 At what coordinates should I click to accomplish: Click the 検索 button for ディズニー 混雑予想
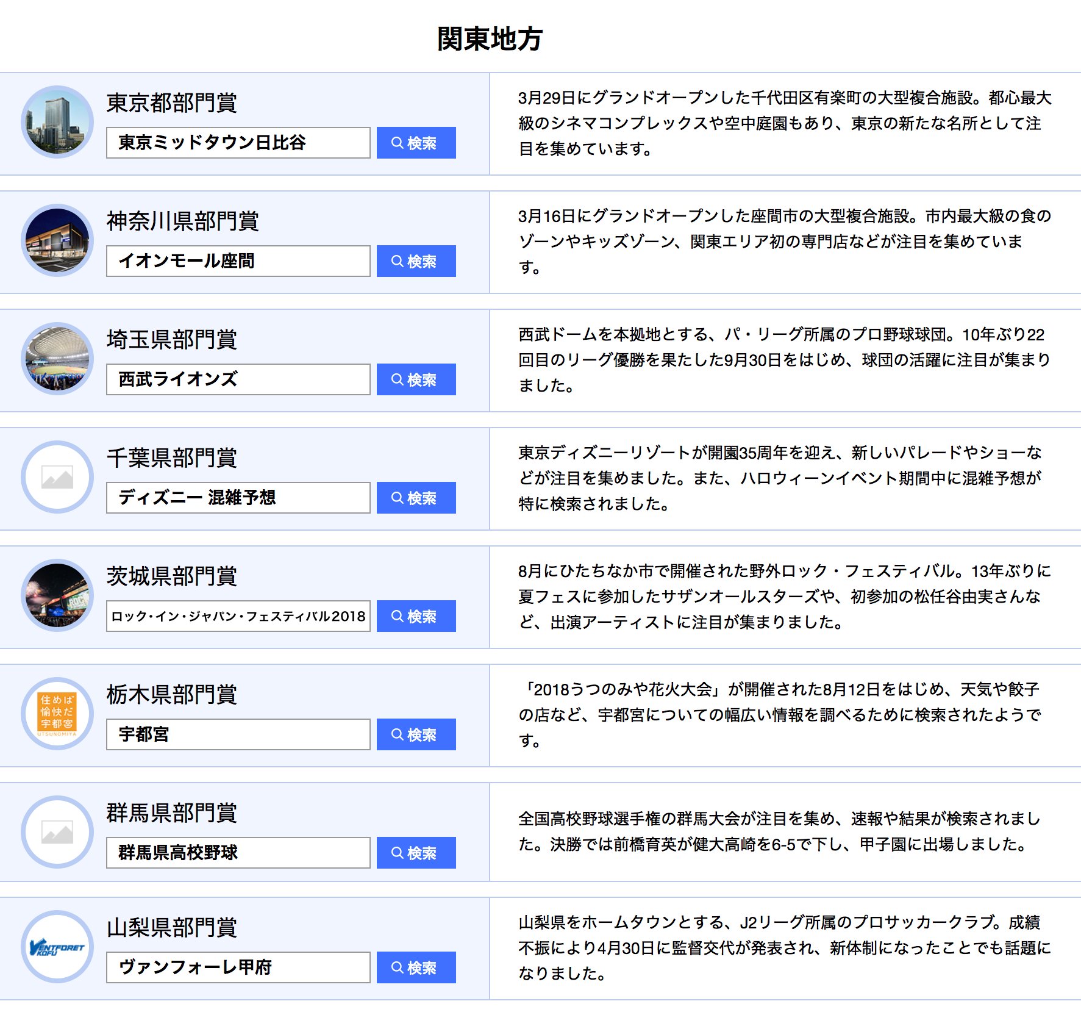(416, 498)
